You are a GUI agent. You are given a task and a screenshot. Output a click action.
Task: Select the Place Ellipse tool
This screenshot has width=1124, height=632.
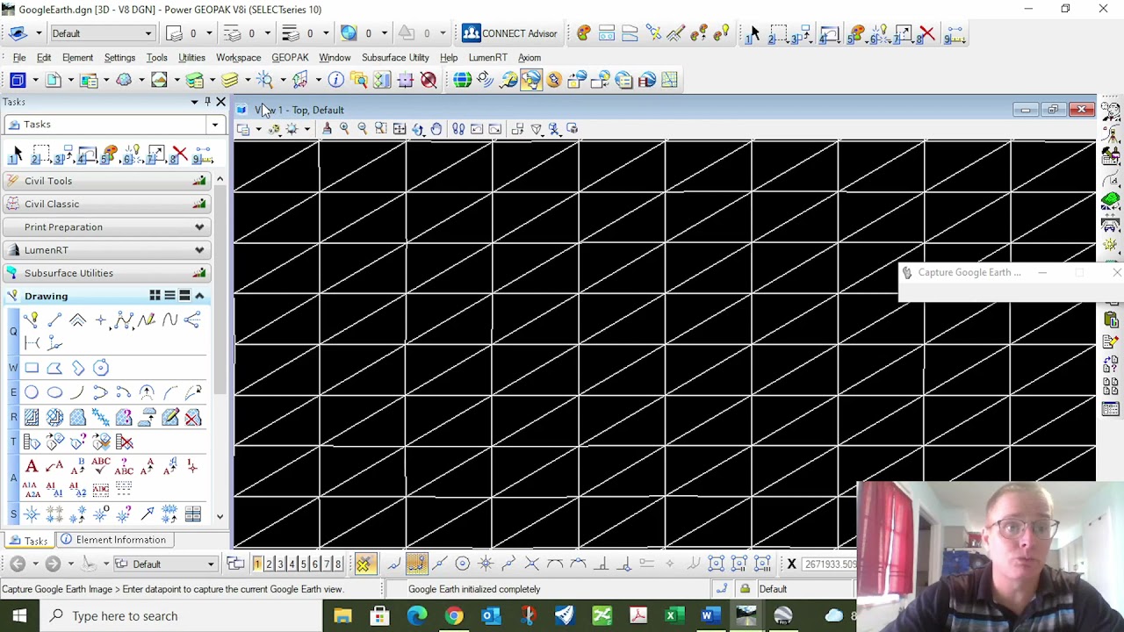click(54, 392)
